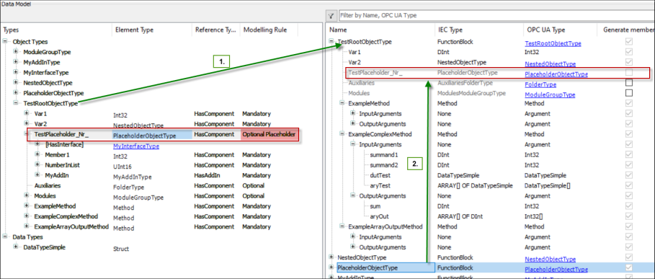Expand the Member1 node
Image resolution: width=655 pixels, height=279 pixels.
pos(38,154)
